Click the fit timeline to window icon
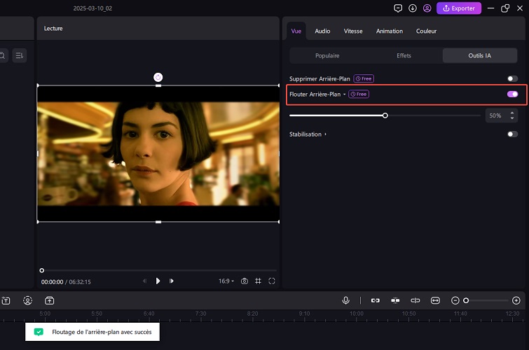529x350 pixels. [x=435, y=300]
